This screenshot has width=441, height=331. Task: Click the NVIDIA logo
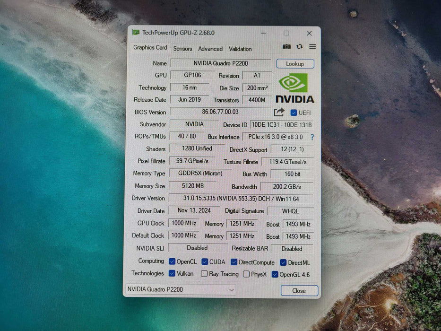point(294,88)
